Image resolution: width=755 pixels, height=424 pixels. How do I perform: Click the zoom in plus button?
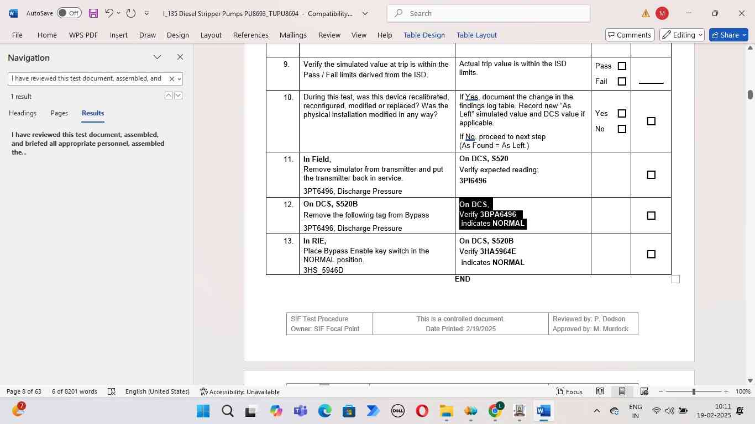[x=726, y=391]
